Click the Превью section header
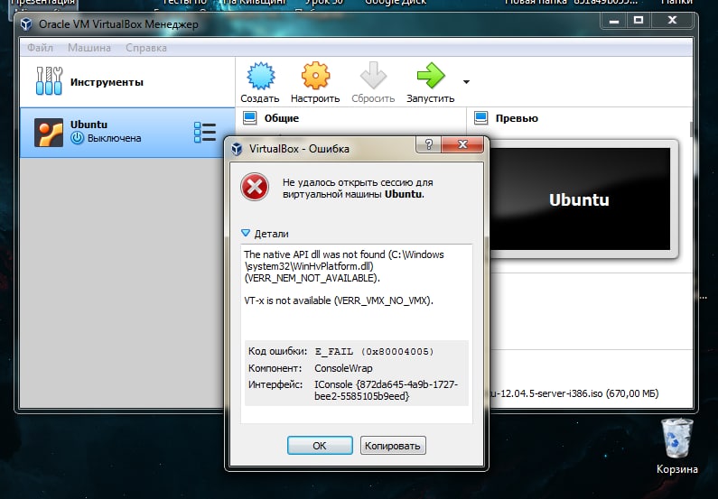 [x=517, y=118]
